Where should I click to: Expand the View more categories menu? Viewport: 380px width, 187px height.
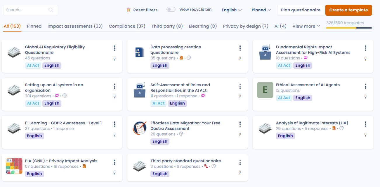point(306,26)
